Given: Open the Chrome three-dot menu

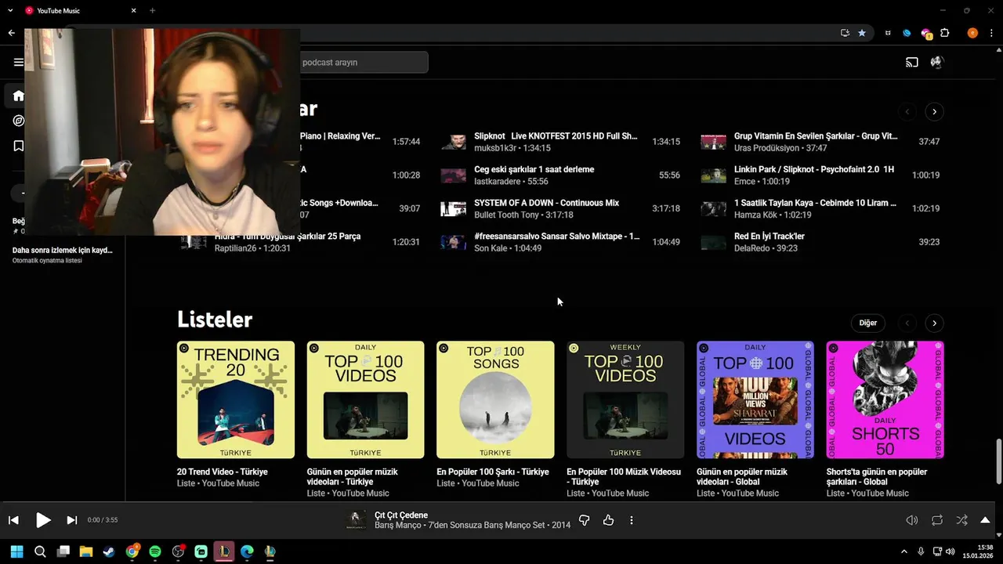Looking at the screenshot, I should [991, 33].
